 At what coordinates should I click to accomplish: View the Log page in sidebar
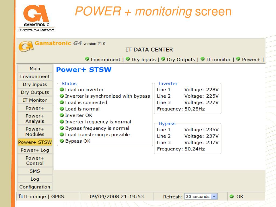pyautogui.click(x=35, y=179)
